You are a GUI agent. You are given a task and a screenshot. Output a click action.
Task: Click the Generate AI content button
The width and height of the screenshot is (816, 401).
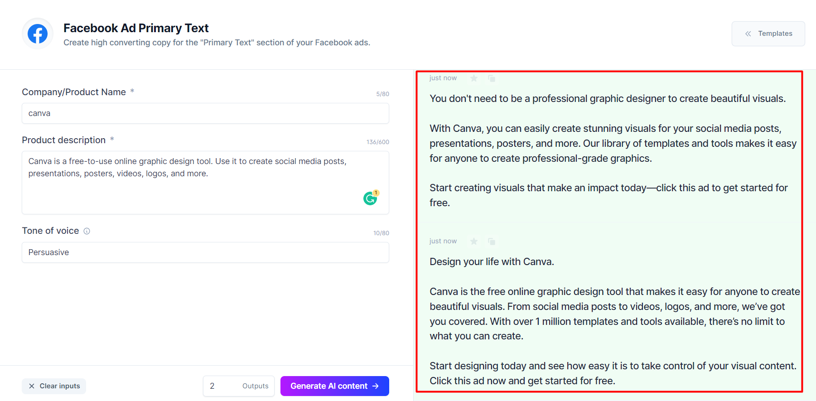tap(334, 386)
